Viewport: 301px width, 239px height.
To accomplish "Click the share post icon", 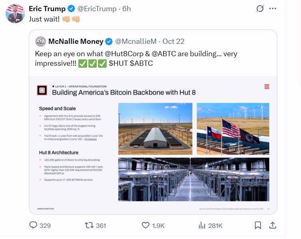I will pyautogui.click(x=273, y=225).
